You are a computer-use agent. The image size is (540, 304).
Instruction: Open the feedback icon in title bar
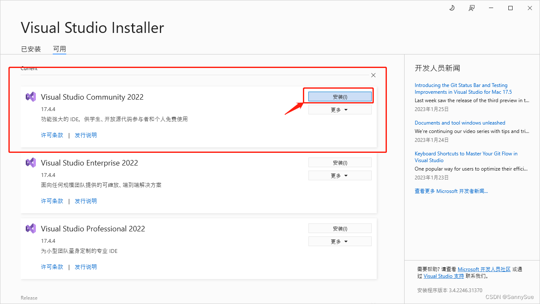coord(472,8)
